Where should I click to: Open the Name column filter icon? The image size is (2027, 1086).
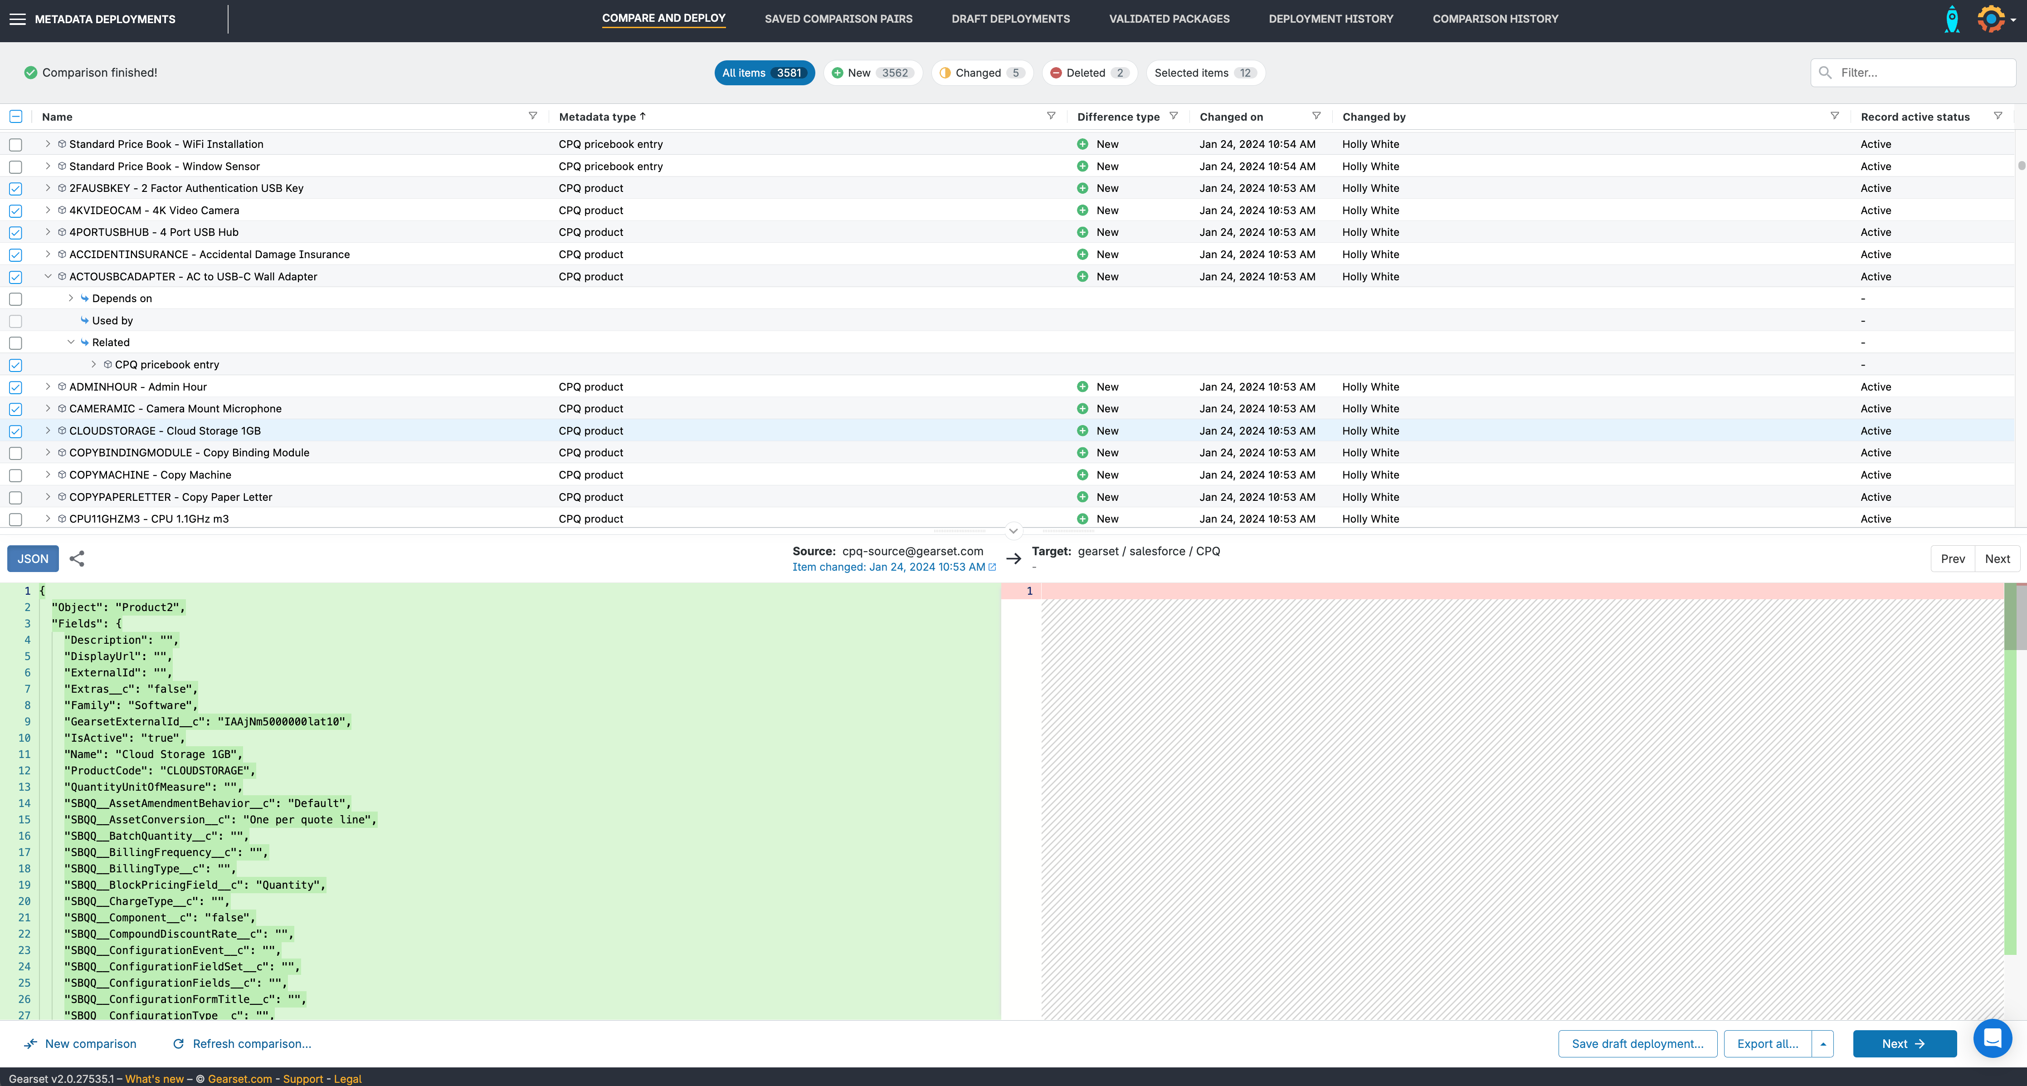[x=533, y=116]
